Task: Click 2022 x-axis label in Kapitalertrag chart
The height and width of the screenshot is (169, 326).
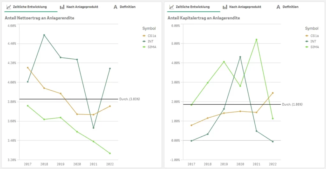Action: coord(273,164)
